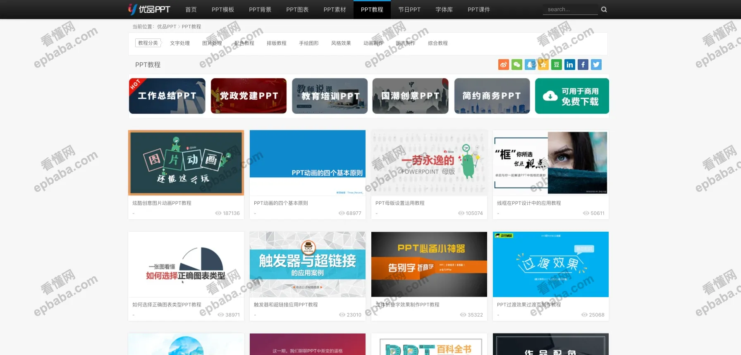Open the 过渡效果 tutorial thumbnail
This screenshot has width=741, height=355.
pyautogui.click(x=551, y=264)
